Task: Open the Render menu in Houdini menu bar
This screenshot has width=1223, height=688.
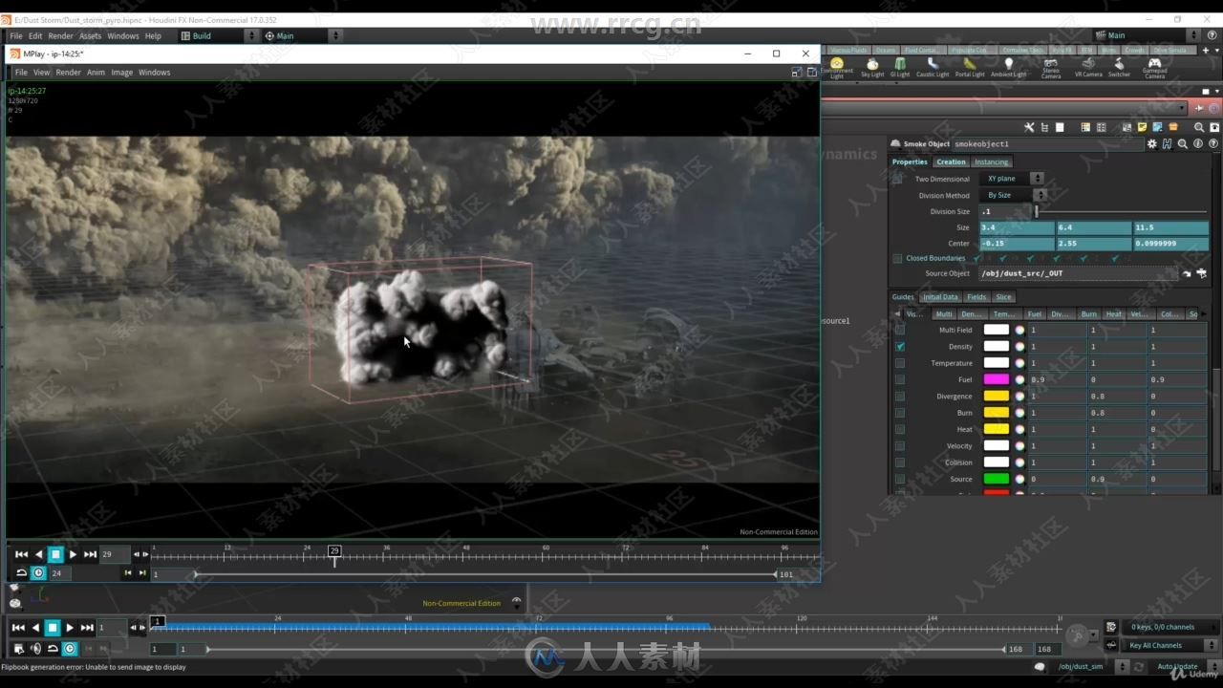Action: pos(60,35)
